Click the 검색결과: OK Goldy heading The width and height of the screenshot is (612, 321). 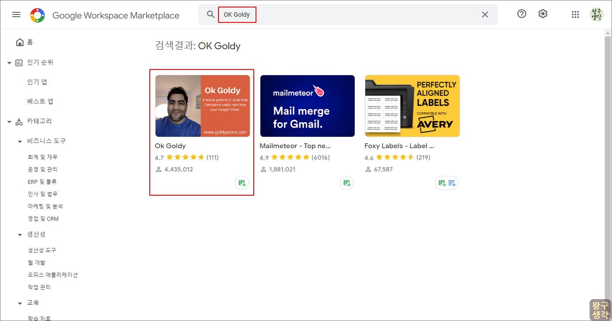pos(198,46)
